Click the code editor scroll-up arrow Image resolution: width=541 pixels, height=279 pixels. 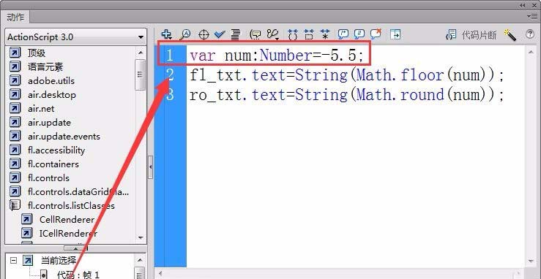(x=531, y=52)
